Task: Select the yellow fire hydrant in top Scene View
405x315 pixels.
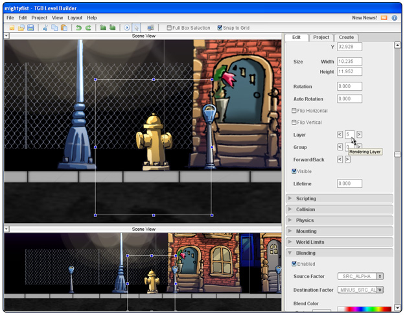Action: 154,142
